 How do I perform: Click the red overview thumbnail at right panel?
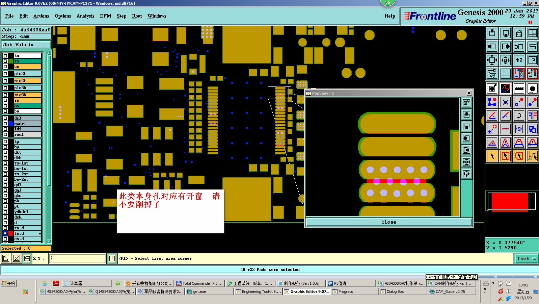click(510, 202)
